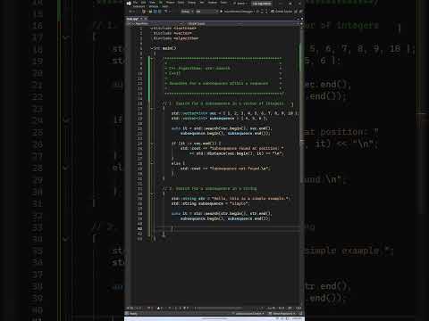Collapse the first example block at line 17
429x321 pixels.
[x=152, y=109]
